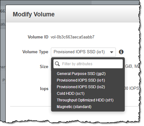The height and width of the screenshot is (126, 144).
Task: Select Magnetic (standard) volume type
Action: pyautogui.click(x=74, y=107)
